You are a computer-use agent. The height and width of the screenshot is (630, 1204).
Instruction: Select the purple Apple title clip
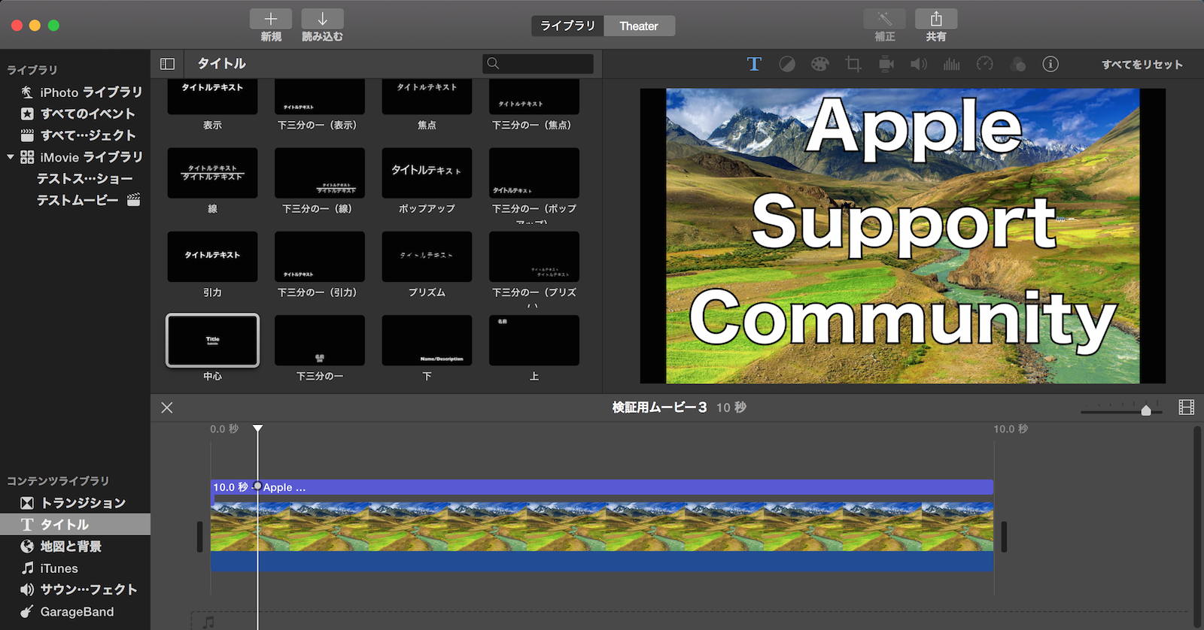[x=602, y=487]
